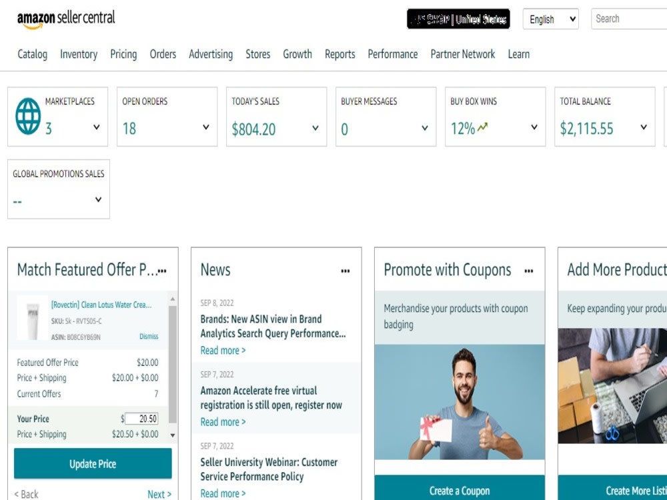Click the Open Orders count 18
The width and height of the screenshot is (667, 500).
(x=129, y=129)
